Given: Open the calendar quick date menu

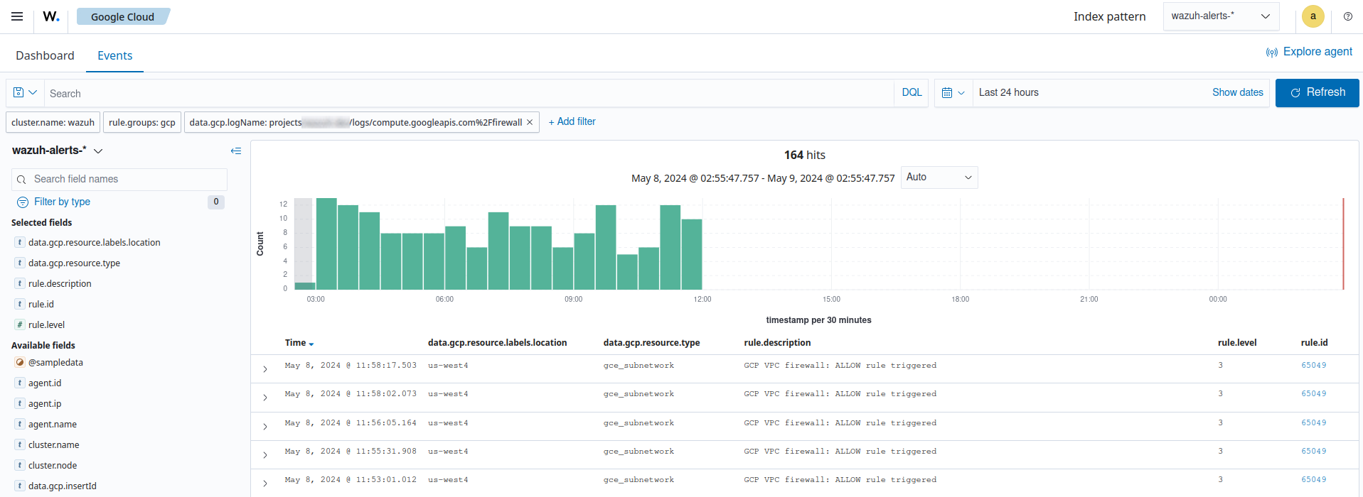Looking at the screenshot, I should point(953,93).
